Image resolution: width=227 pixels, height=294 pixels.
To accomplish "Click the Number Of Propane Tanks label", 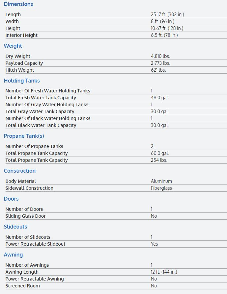I will click(34, 146).
